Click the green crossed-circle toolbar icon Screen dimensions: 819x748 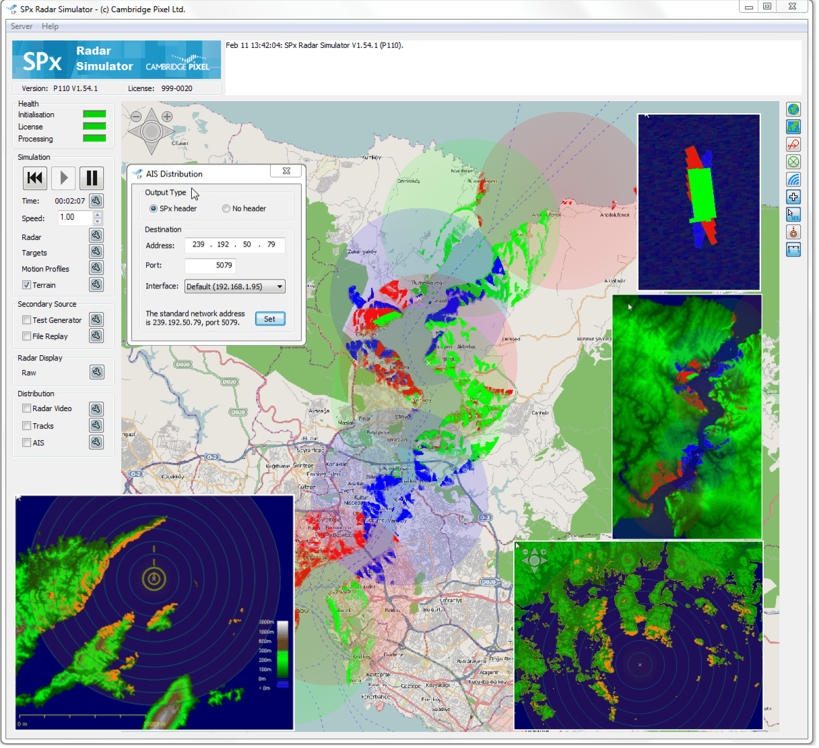tap(793, 162)
